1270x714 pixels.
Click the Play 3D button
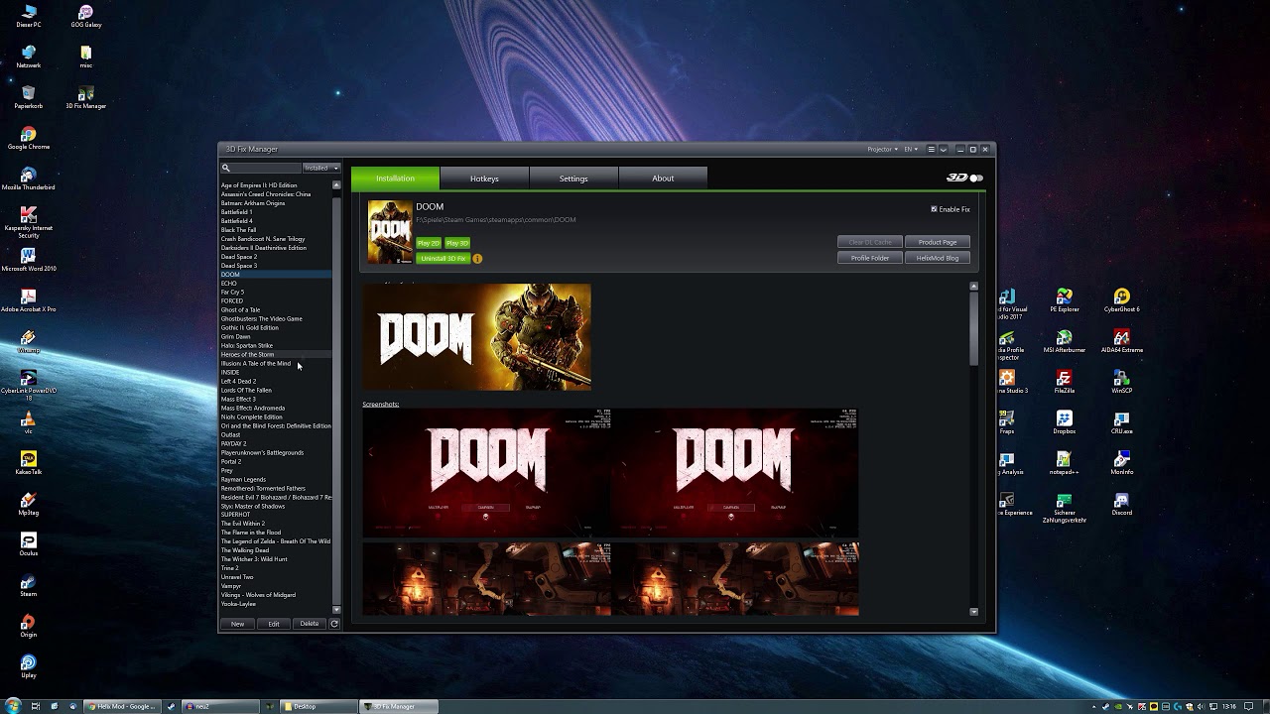click(457, 243)
